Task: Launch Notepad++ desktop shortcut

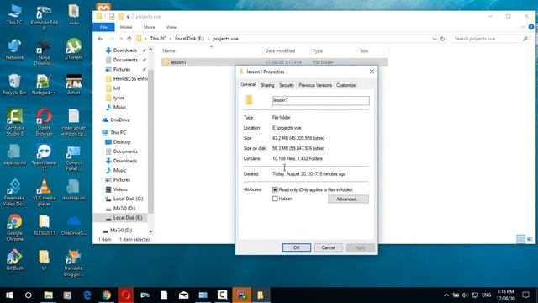Action: tap(44, 84)
